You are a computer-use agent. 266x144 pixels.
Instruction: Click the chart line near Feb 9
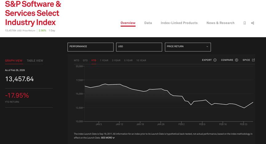[x=202, y=100]
